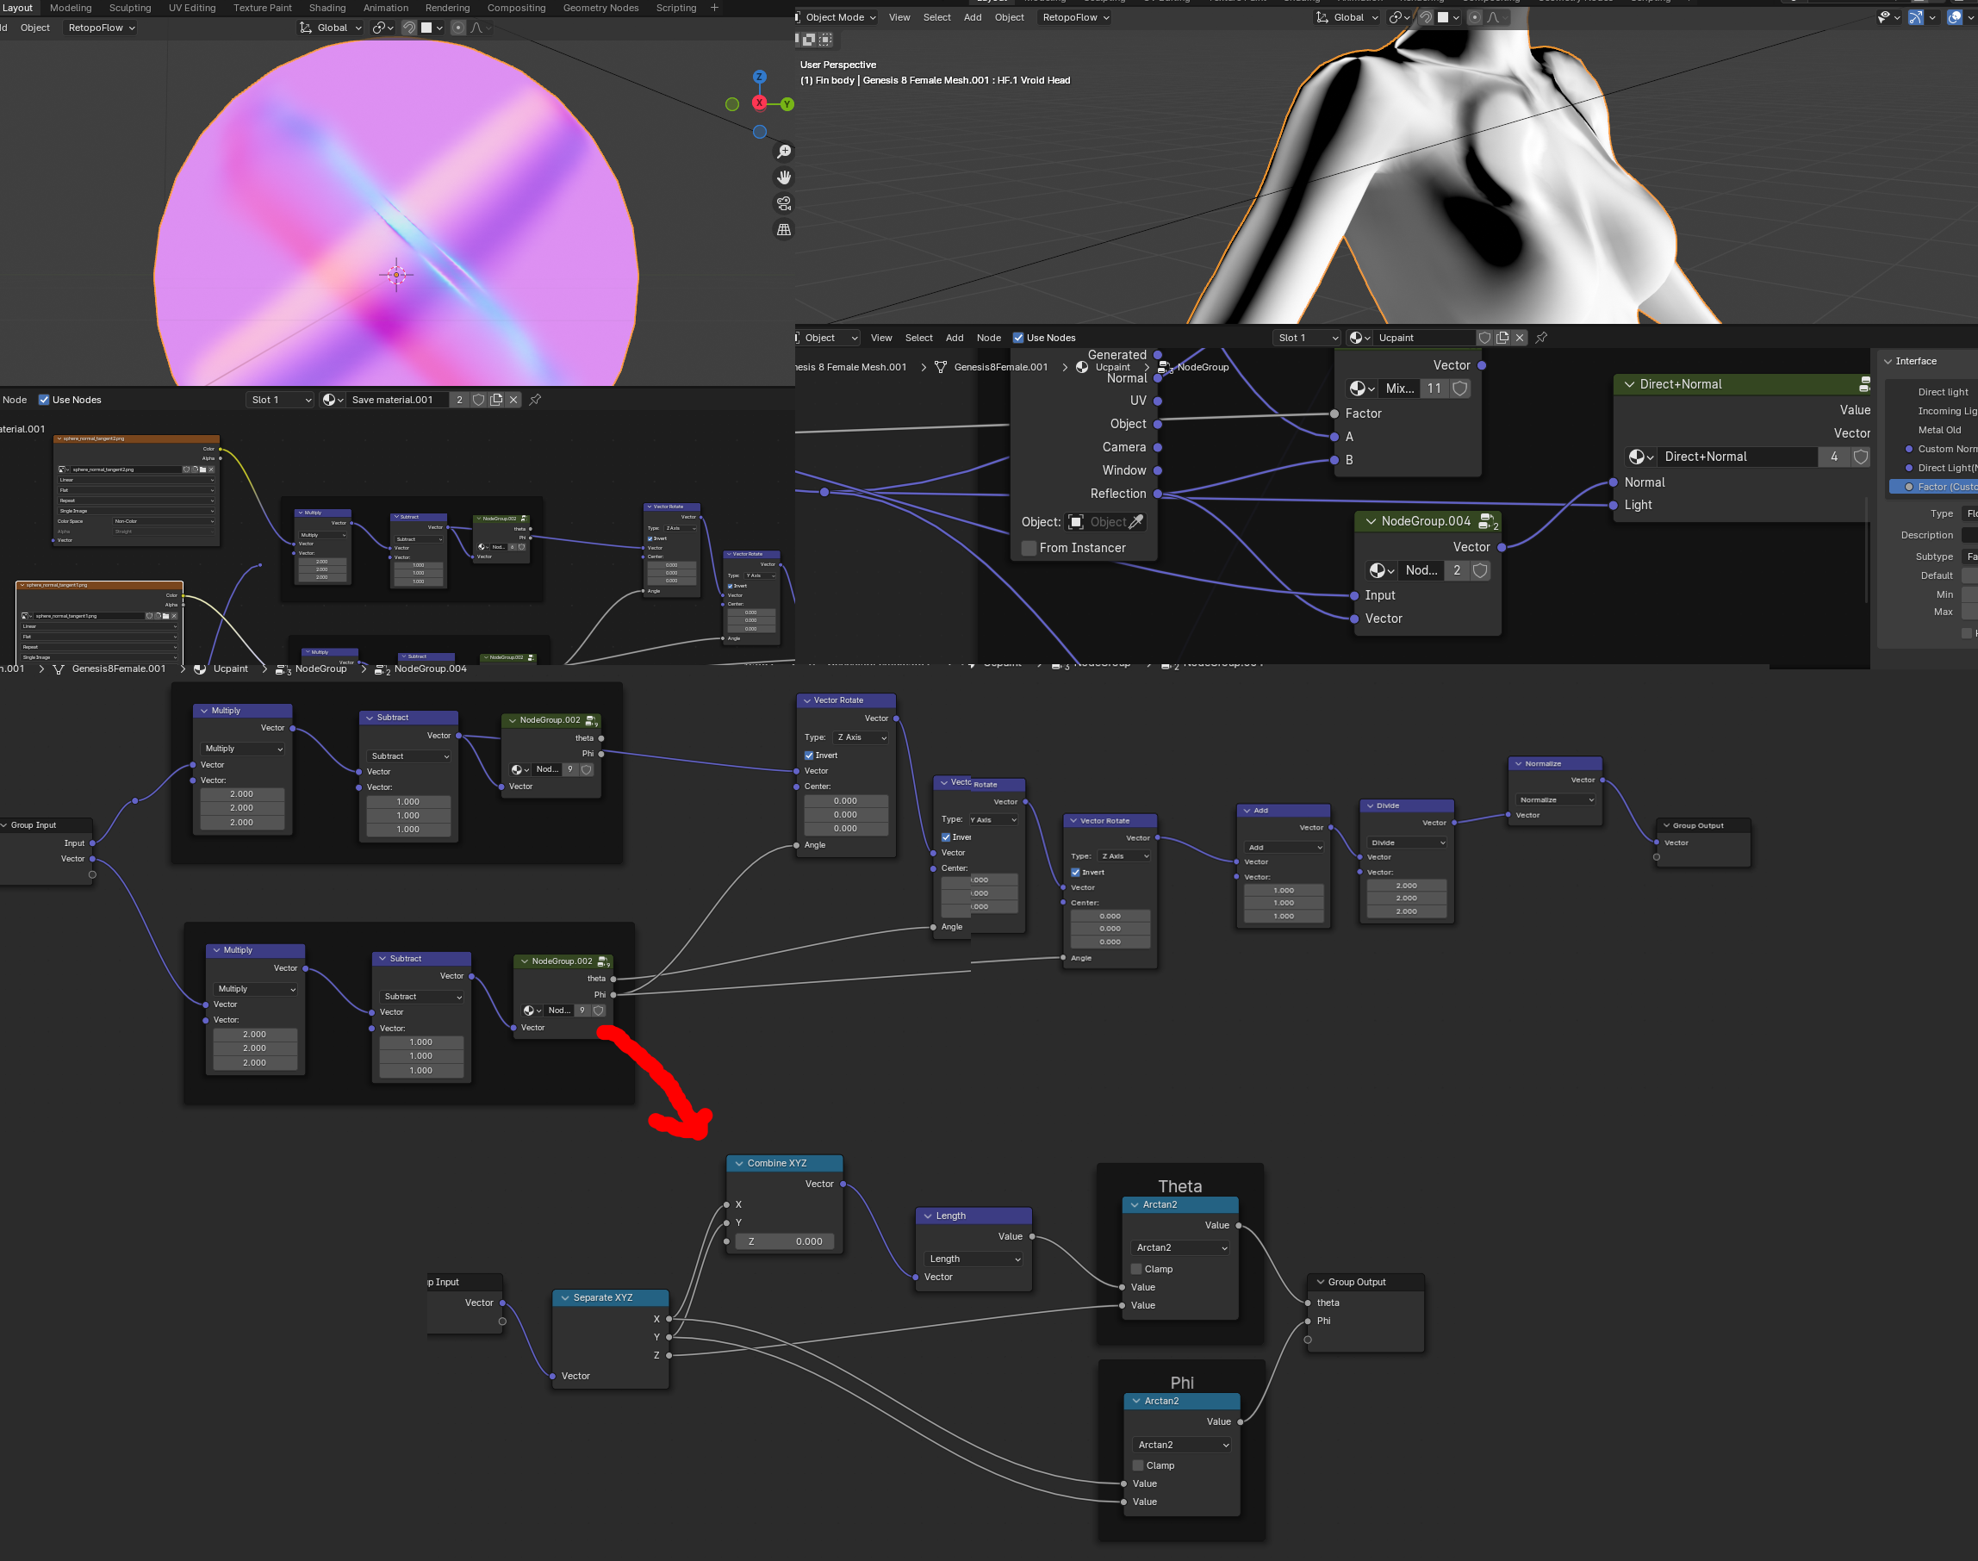
Task: Click the Show Overlays icon in the body viewport header
Action: [x=1954, y=17]
